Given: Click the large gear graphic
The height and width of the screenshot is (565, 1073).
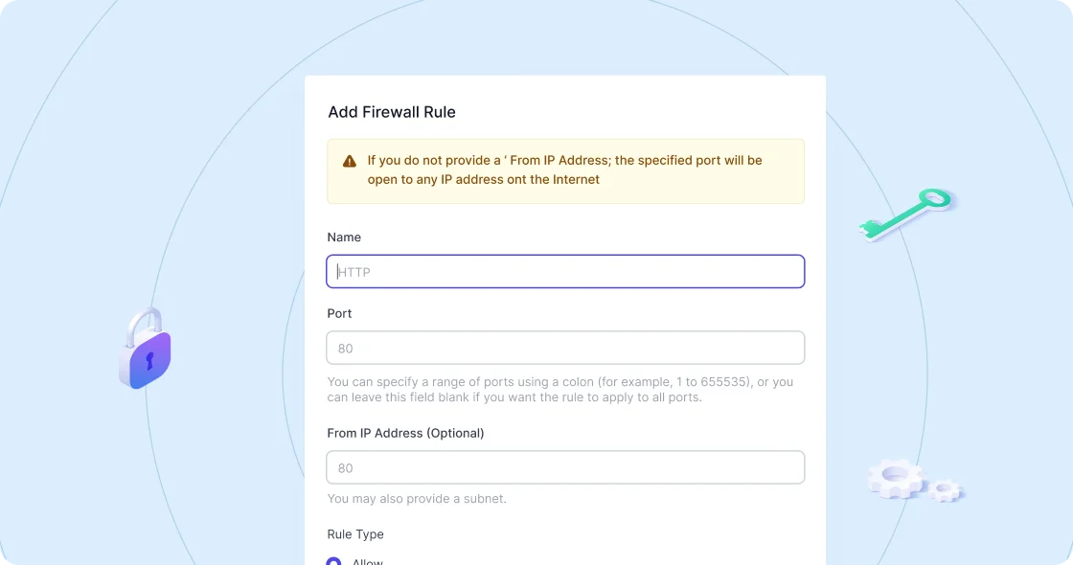Looking at the screenshot, I should pos(896,479).
